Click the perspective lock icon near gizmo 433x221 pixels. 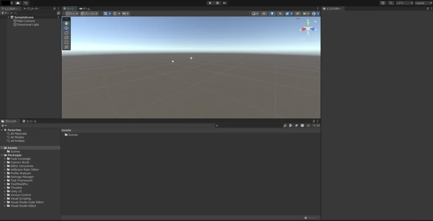pyautogui.click(x=315, y=21)
